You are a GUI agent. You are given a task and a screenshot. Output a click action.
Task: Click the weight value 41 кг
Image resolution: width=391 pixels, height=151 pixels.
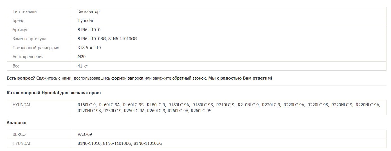click(x=83, y=66)
